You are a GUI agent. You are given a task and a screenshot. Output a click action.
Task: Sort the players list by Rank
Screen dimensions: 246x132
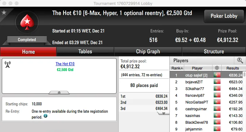point(177,68)
